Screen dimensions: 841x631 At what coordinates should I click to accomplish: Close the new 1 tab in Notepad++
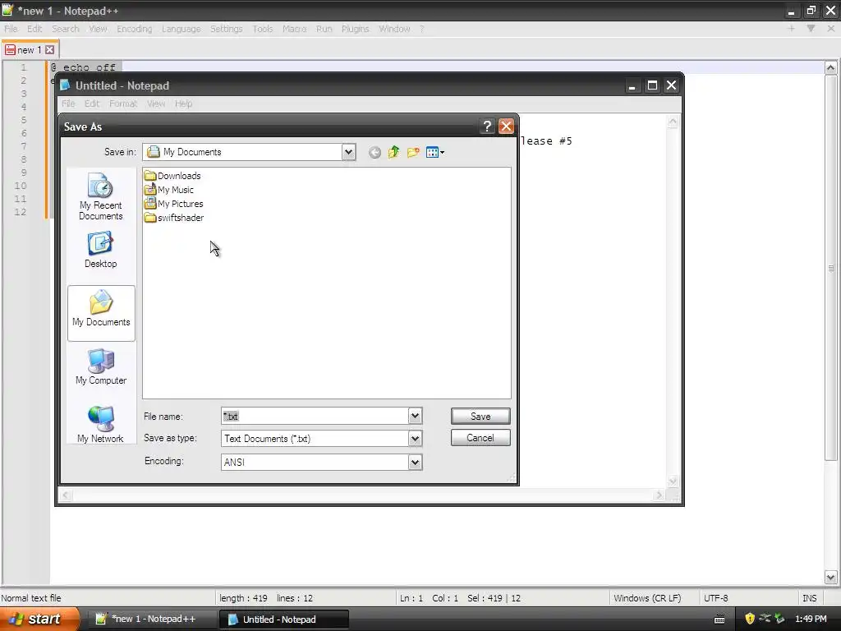coord(49,50)
